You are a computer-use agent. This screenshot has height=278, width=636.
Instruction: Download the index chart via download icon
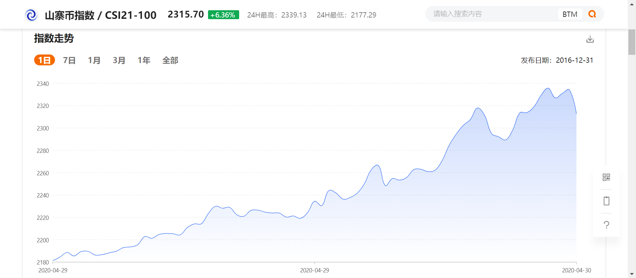[590, 39]
